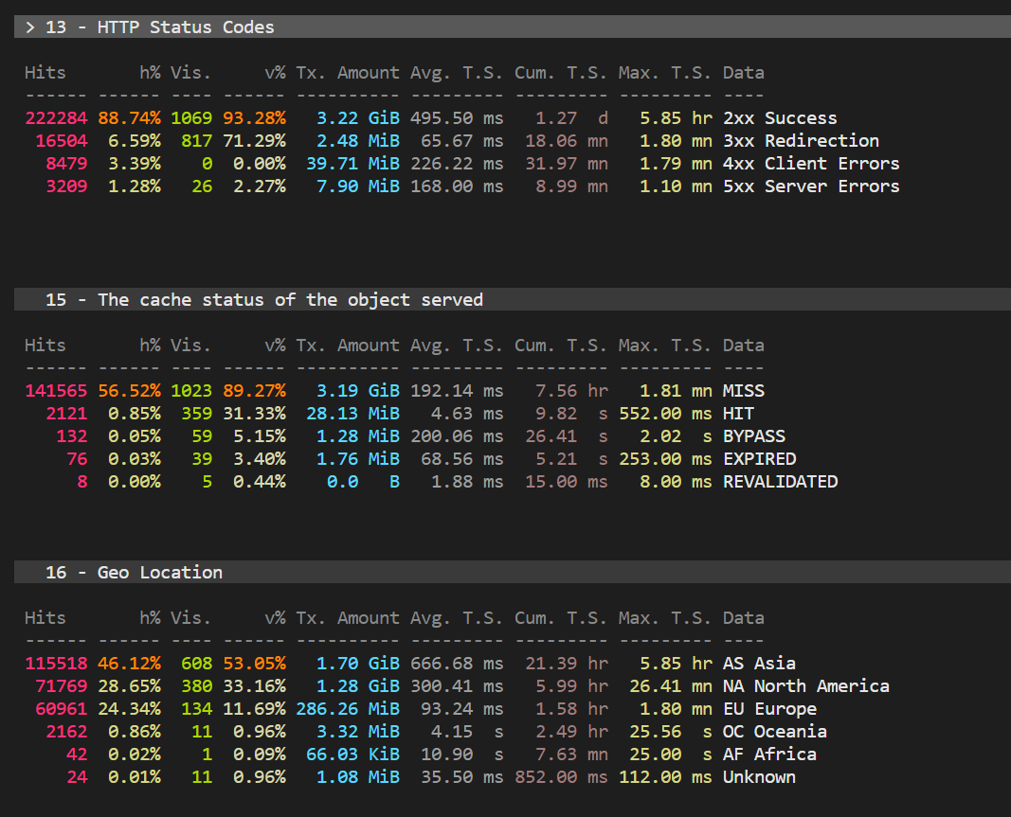
Task: Expand the HTTP Status Codes panel chevron
Action: point(29,27)
